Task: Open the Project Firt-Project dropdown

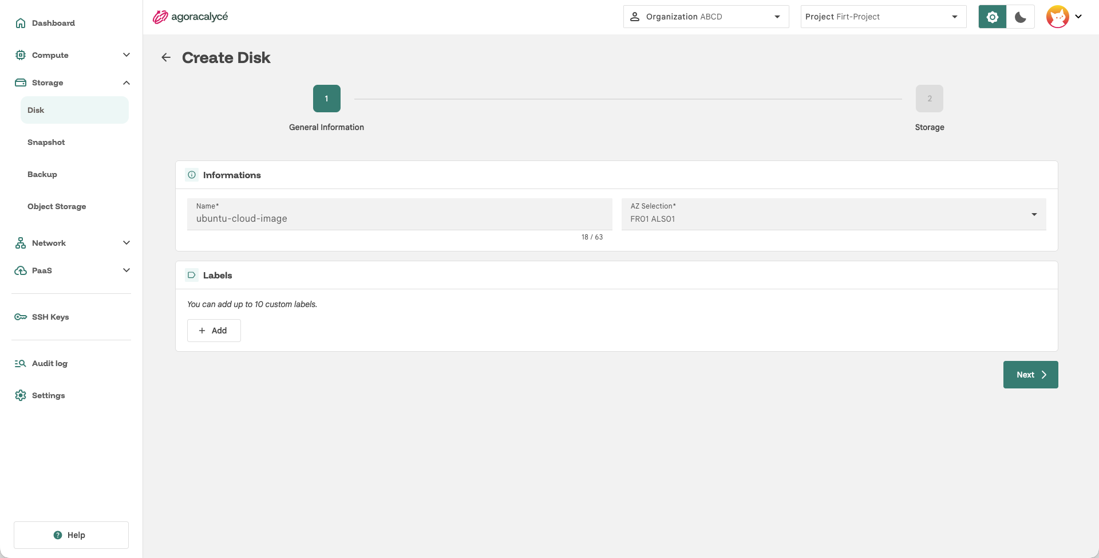Action: coord(883,17)
